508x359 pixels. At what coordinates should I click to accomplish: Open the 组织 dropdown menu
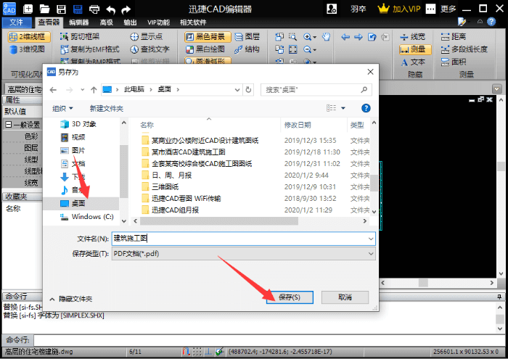tap(62, 109)
